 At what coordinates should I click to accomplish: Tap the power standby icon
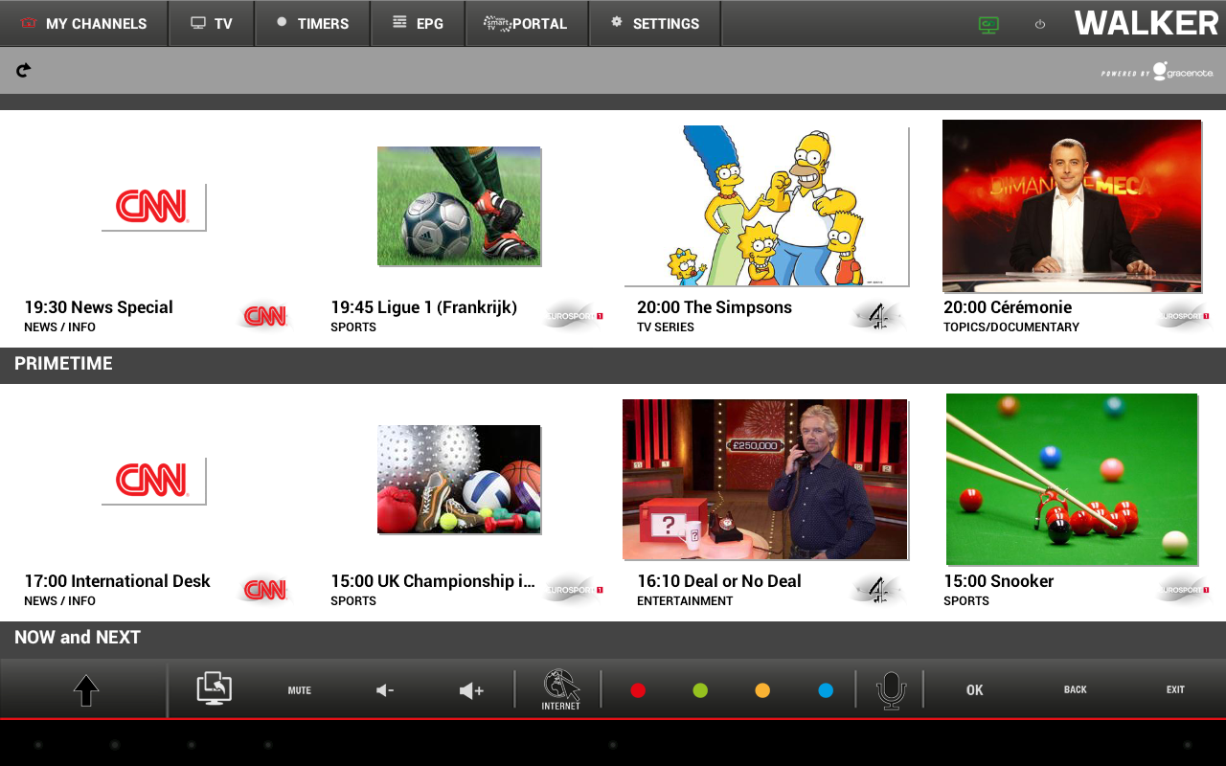[x=1040, y=25]
